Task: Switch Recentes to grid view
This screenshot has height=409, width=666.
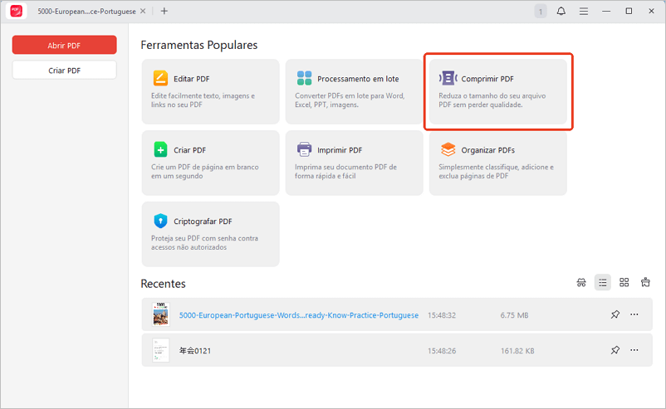Action: pyautogui.click(x=624, y=283)
